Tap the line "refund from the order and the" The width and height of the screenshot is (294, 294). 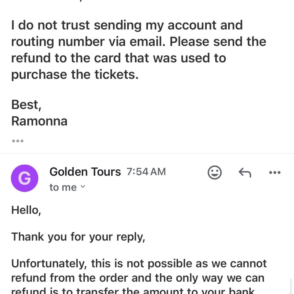(x=138, y=278)
